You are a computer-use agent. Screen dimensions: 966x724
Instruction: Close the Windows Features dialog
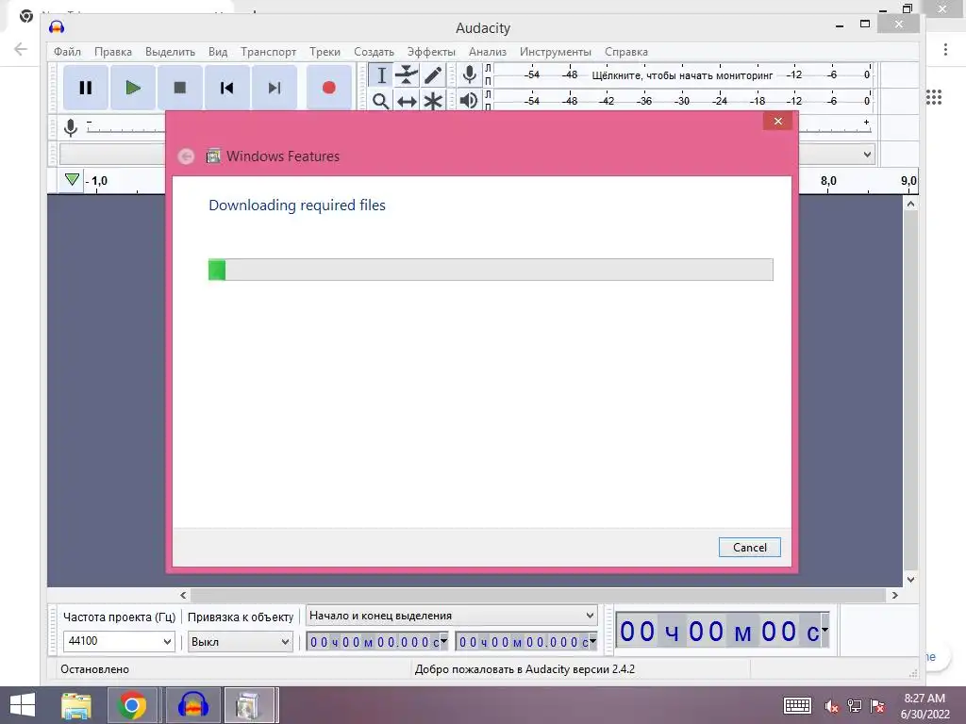(x=777, y=122)
